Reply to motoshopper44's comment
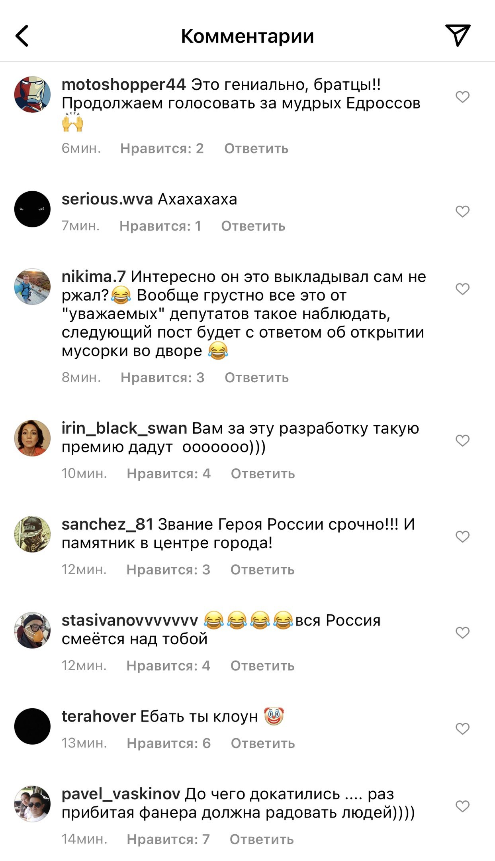The width and height of the screenshot is (495, 861). 256,149
